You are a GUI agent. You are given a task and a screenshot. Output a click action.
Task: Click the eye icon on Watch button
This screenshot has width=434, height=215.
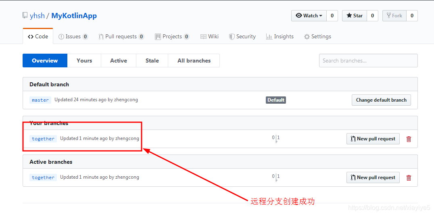tap(298, 15)
